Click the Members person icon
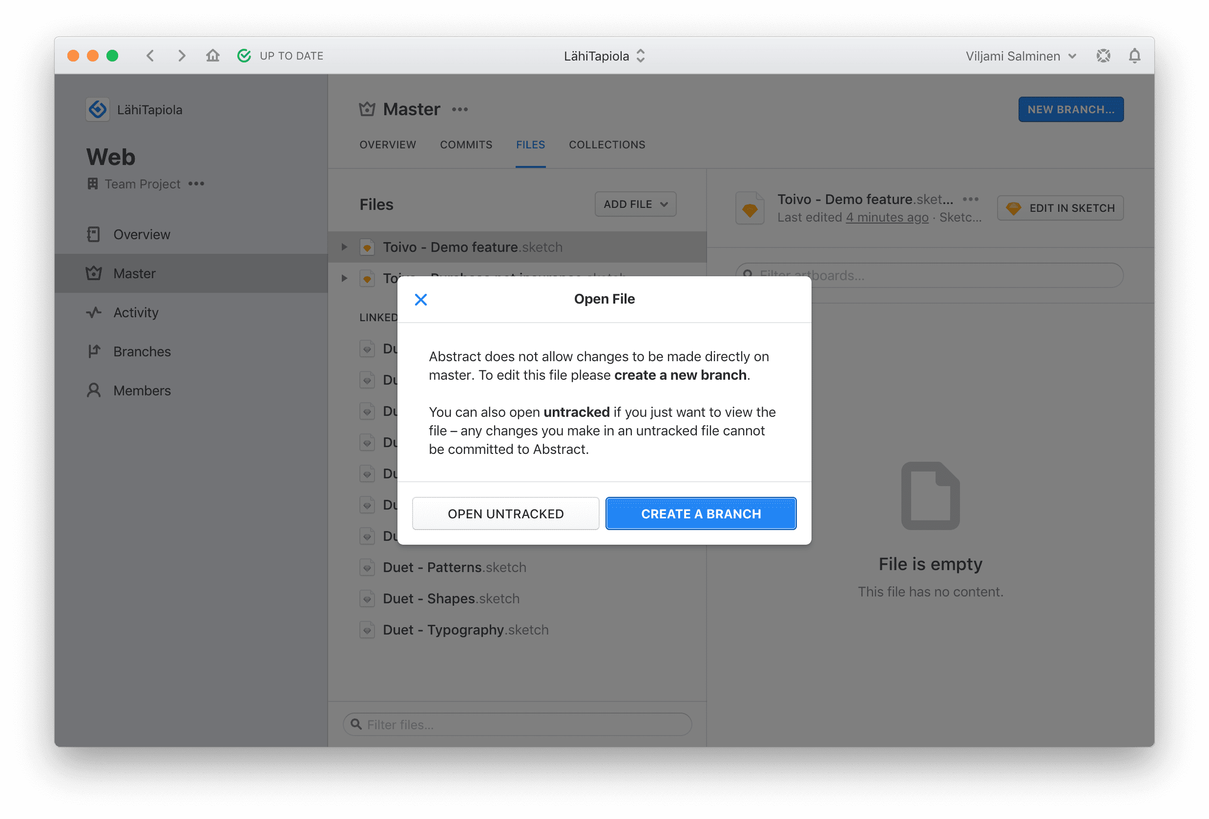 click(94, 390)
